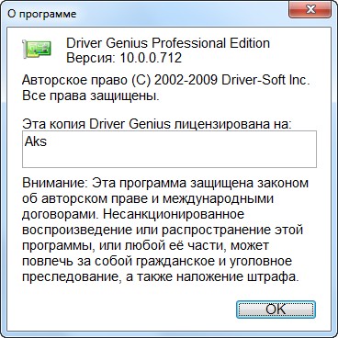Focus the licensed-to name text box
The image size is (338, 338).
coord(169,150)
